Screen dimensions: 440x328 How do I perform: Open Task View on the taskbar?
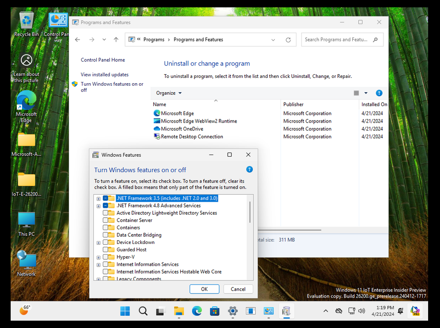tap(161, 311)
